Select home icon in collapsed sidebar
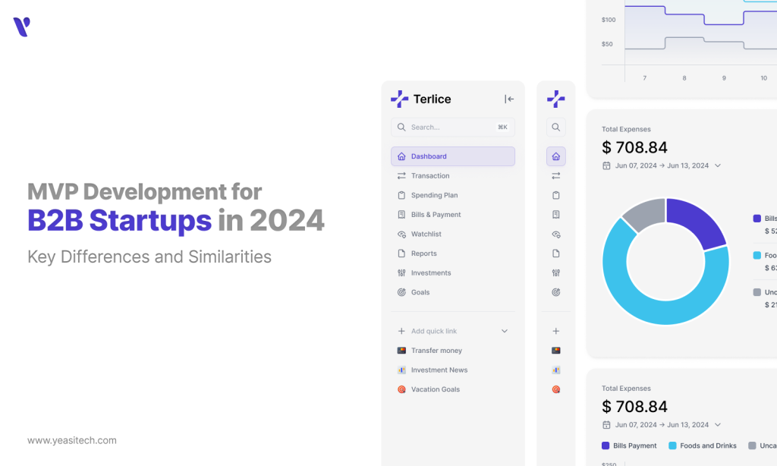777x466 pixels. (x=556, y=156)
